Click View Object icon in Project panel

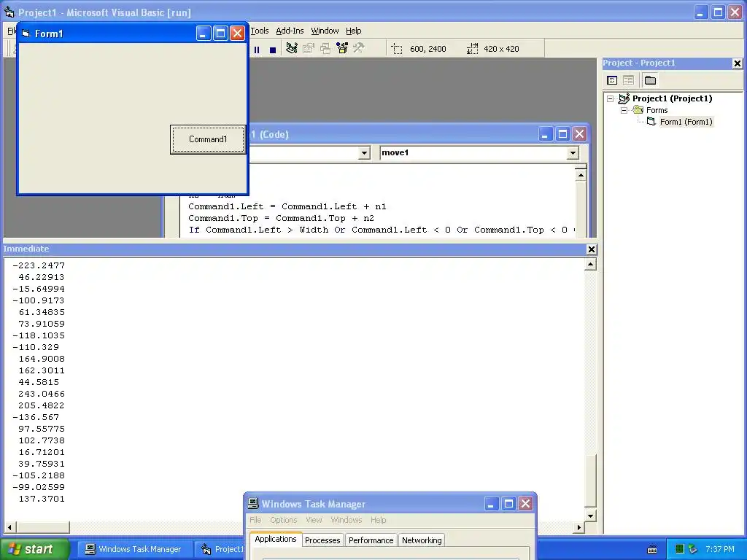[x=628, y=80]
